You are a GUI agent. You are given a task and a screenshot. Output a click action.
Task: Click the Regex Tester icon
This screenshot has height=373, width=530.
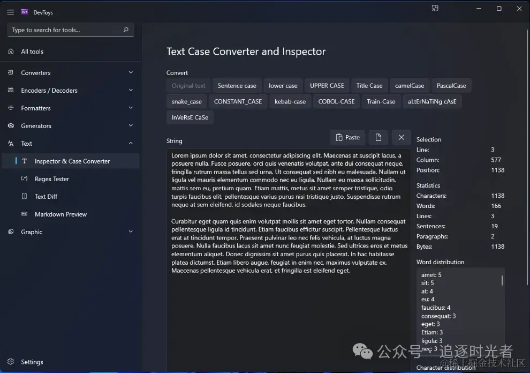coord(24,178)
